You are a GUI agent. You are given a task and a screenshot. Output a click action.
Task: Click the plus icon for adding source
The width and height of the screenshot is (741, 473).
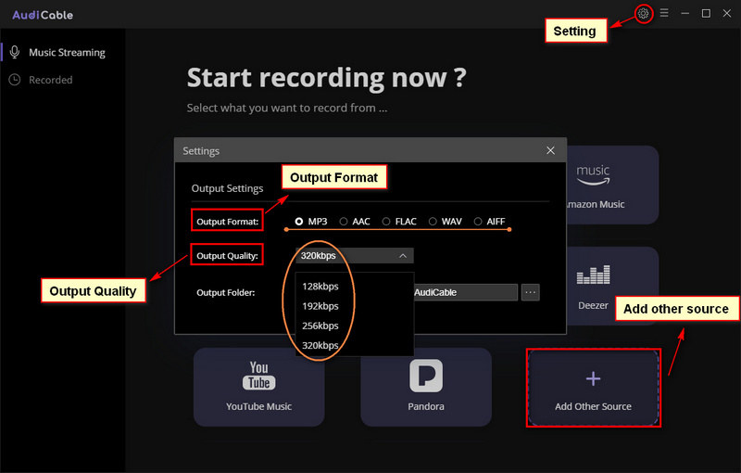coord(593,378)
